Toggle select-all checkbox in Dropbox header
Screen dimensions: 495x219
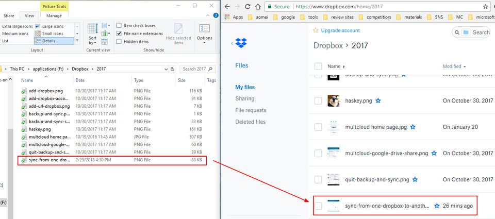(x=318, y=66)
